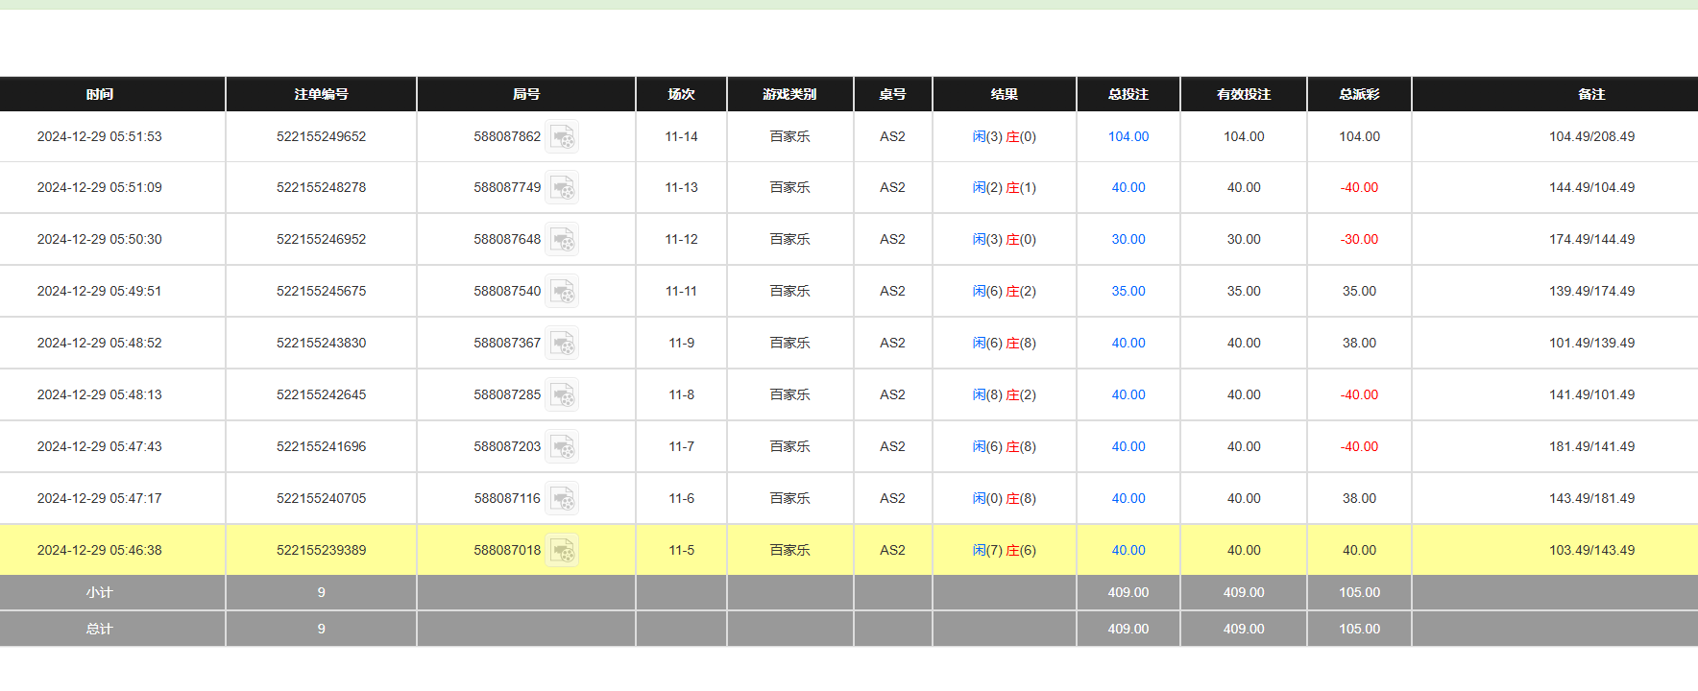Image resolution: width=1698 pixels, height=691 pixels.
Task: Click total bet 40.00 in highlighted row
Action: point(1128,551)
